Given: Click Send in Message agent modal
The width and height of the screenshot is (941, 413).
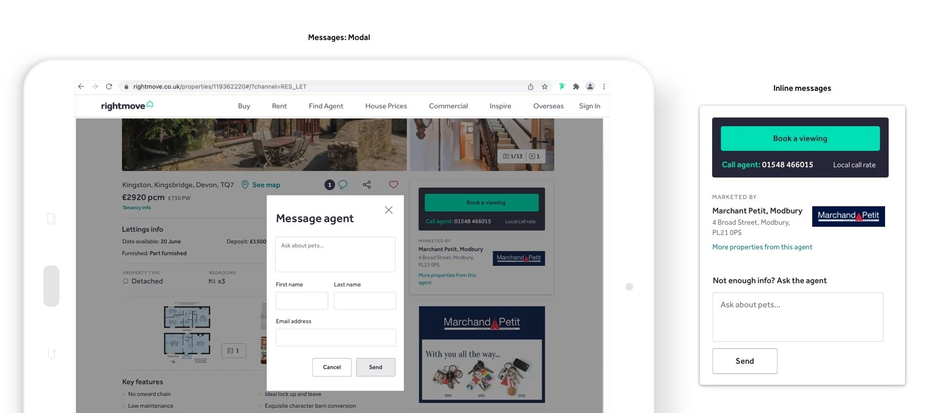Looking at the screenshot, I should [x=376, y=367].
